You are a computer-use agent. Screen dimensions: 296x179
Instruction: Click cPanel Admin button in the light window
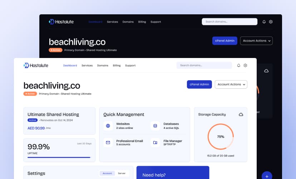pyautogui.click(x=199, y=84)
